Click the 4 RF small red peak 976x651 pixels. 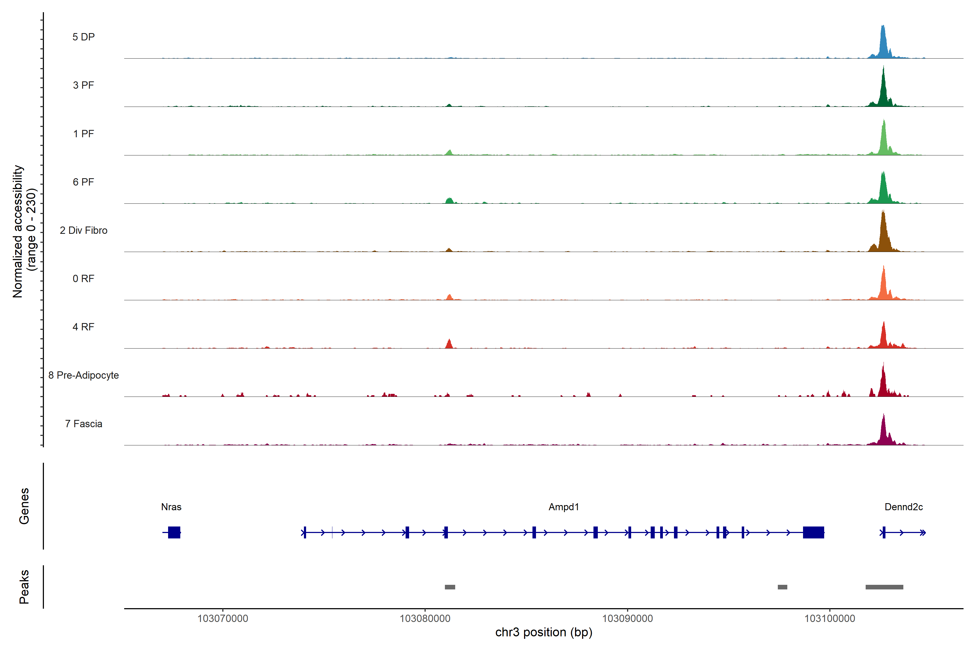[449, 344]
